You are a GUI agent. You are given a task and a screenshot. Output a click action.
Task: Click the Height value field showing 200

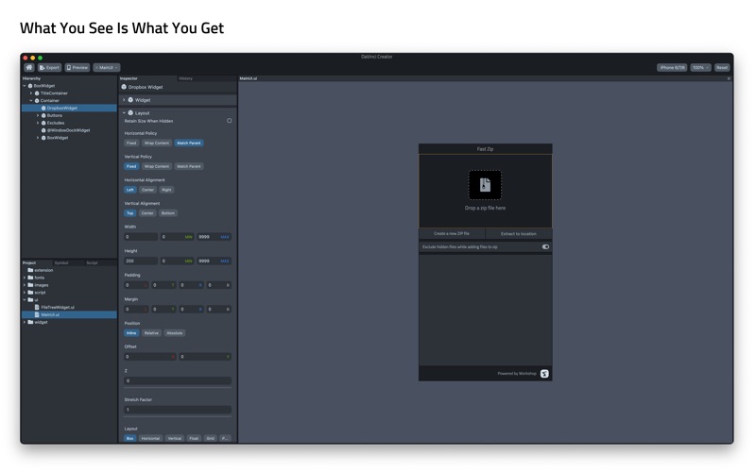[x=140, y=261]
